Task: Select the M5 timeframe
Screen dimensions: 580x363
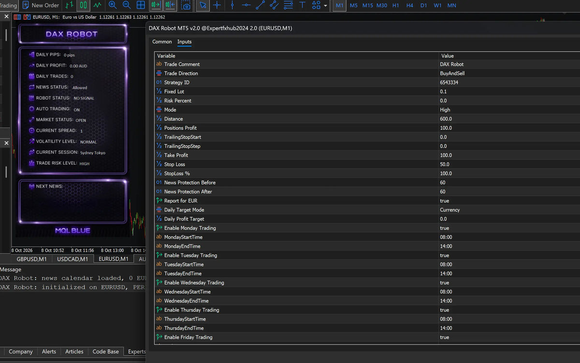Action: pyautogui.click(x=354, y=5)
